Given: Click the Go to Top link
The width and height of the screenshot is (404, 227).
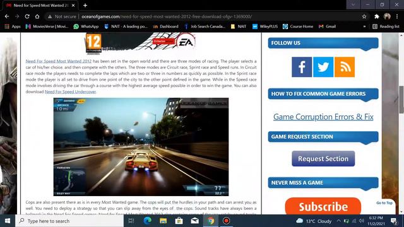Looking at the screenshot, I should [x=384, y=203].
